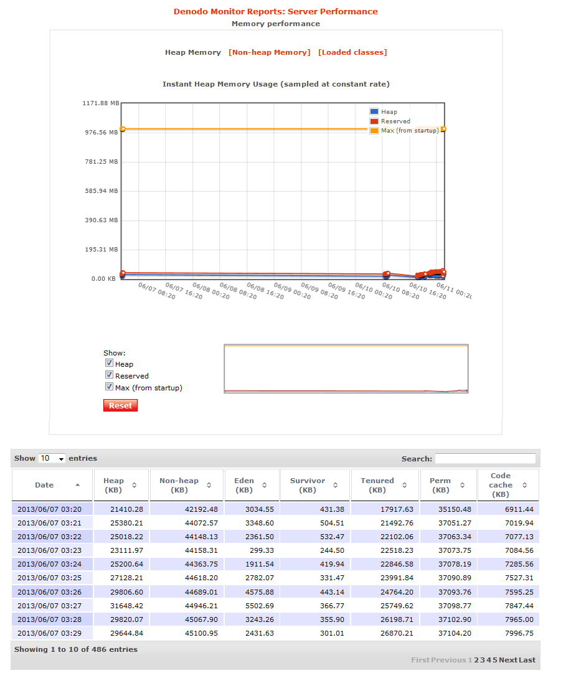Click the chart overview mini-graph
Screen dimensions: 571x678
point(346,369)
